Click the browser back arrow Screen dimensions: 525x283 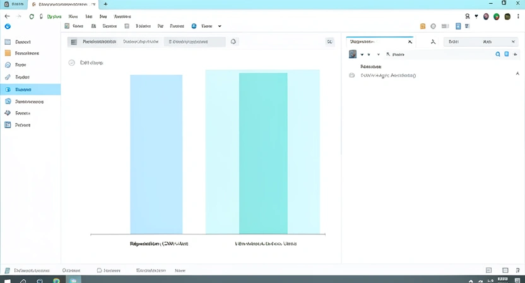point(7,16)
